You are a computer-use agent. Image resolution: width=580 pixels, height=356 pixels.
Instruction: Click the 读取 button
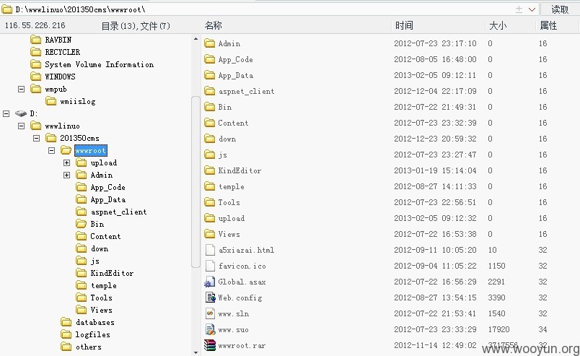(560, 9)
